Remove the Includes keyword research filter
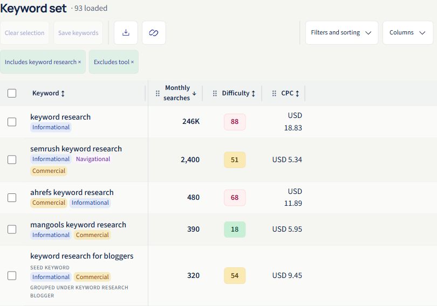The height and width of the screenshot is (306, 437). tap(79, 62)
